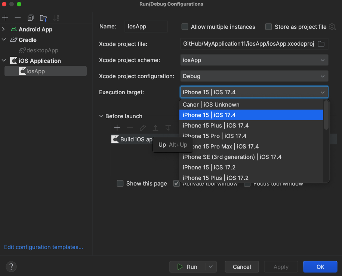
Task: Collapse the iOS Application tree node
Action: coord(3,61)
